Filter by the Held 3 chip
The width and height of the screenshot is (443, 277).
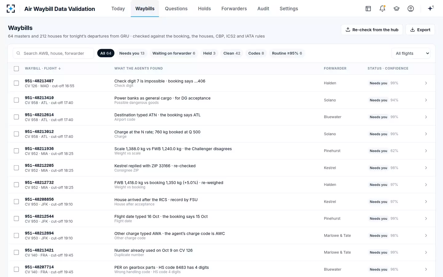[x=209, y=53]
